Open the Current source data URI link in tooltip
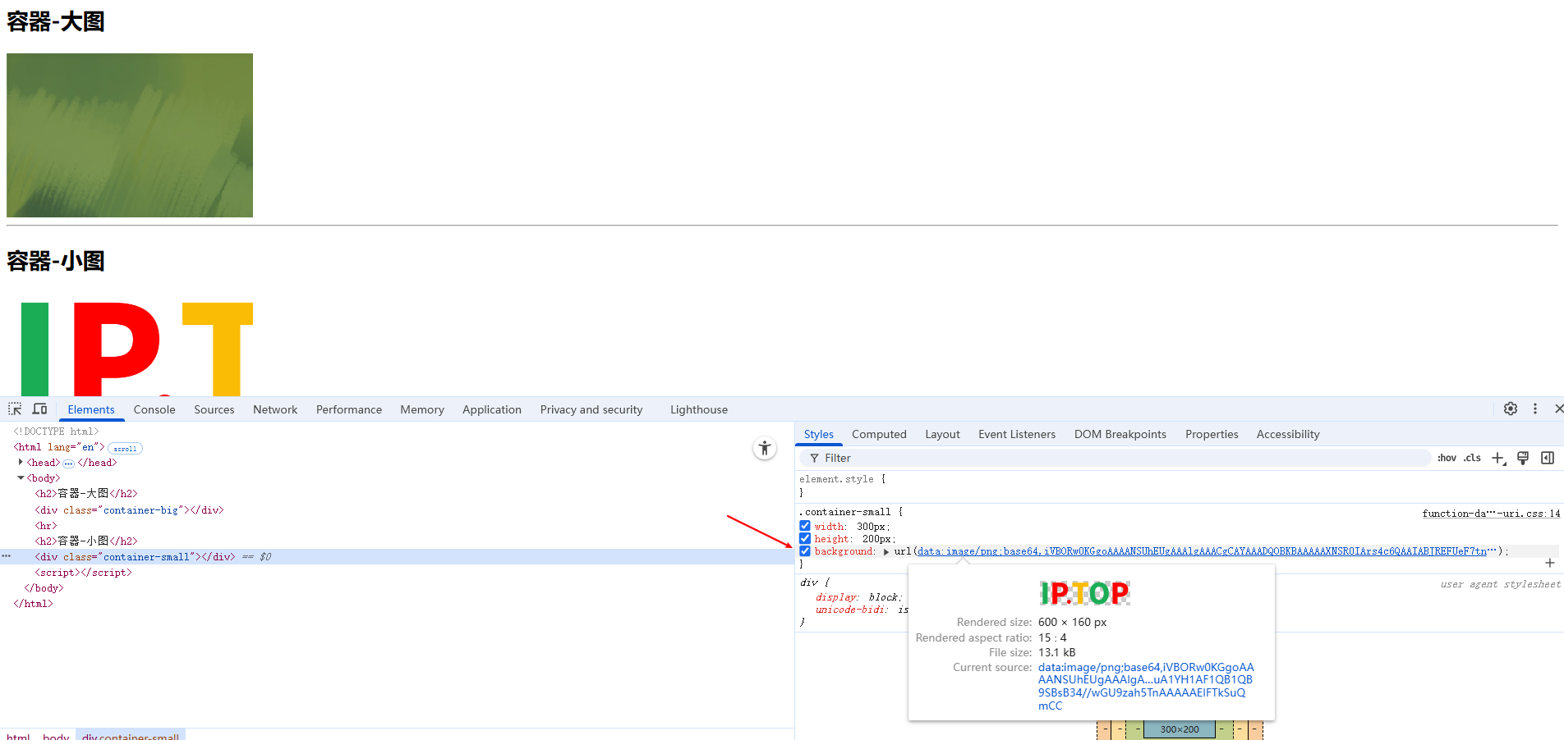 [x=1146, y=687]
